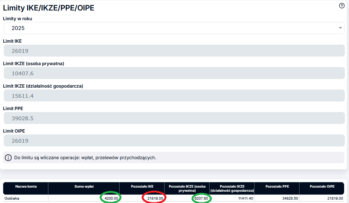Image resolution: width=349 pixels, height=203 pixels.
Task: Select the 'Pozostało IKZE (osoba prywatna)' column header
Action: (x=187, y=188)
